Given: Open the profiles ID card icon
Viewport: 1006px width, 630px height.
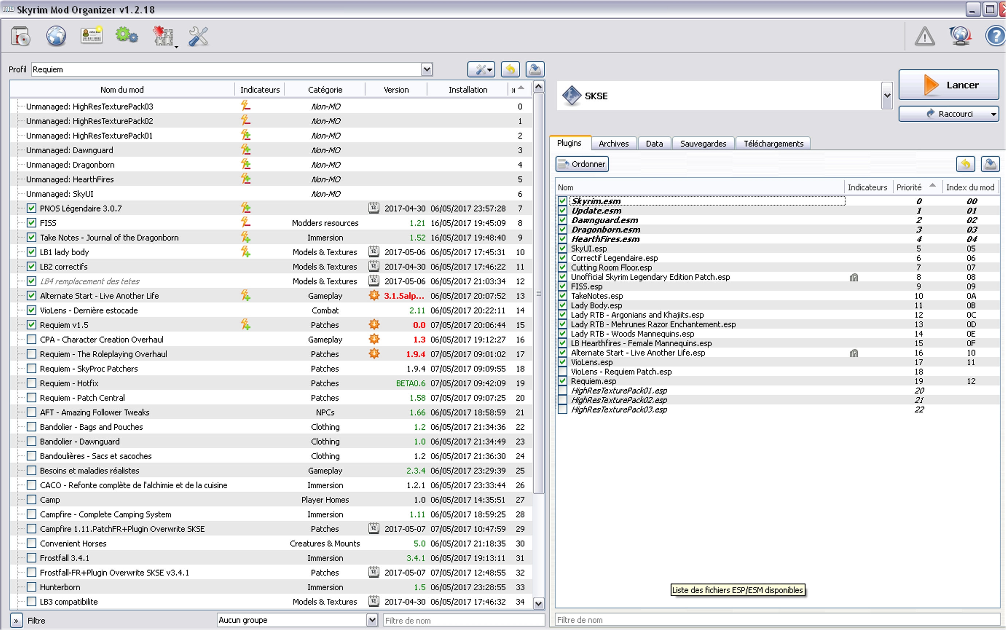Looking at the screenshot, I should click(91, 36).
